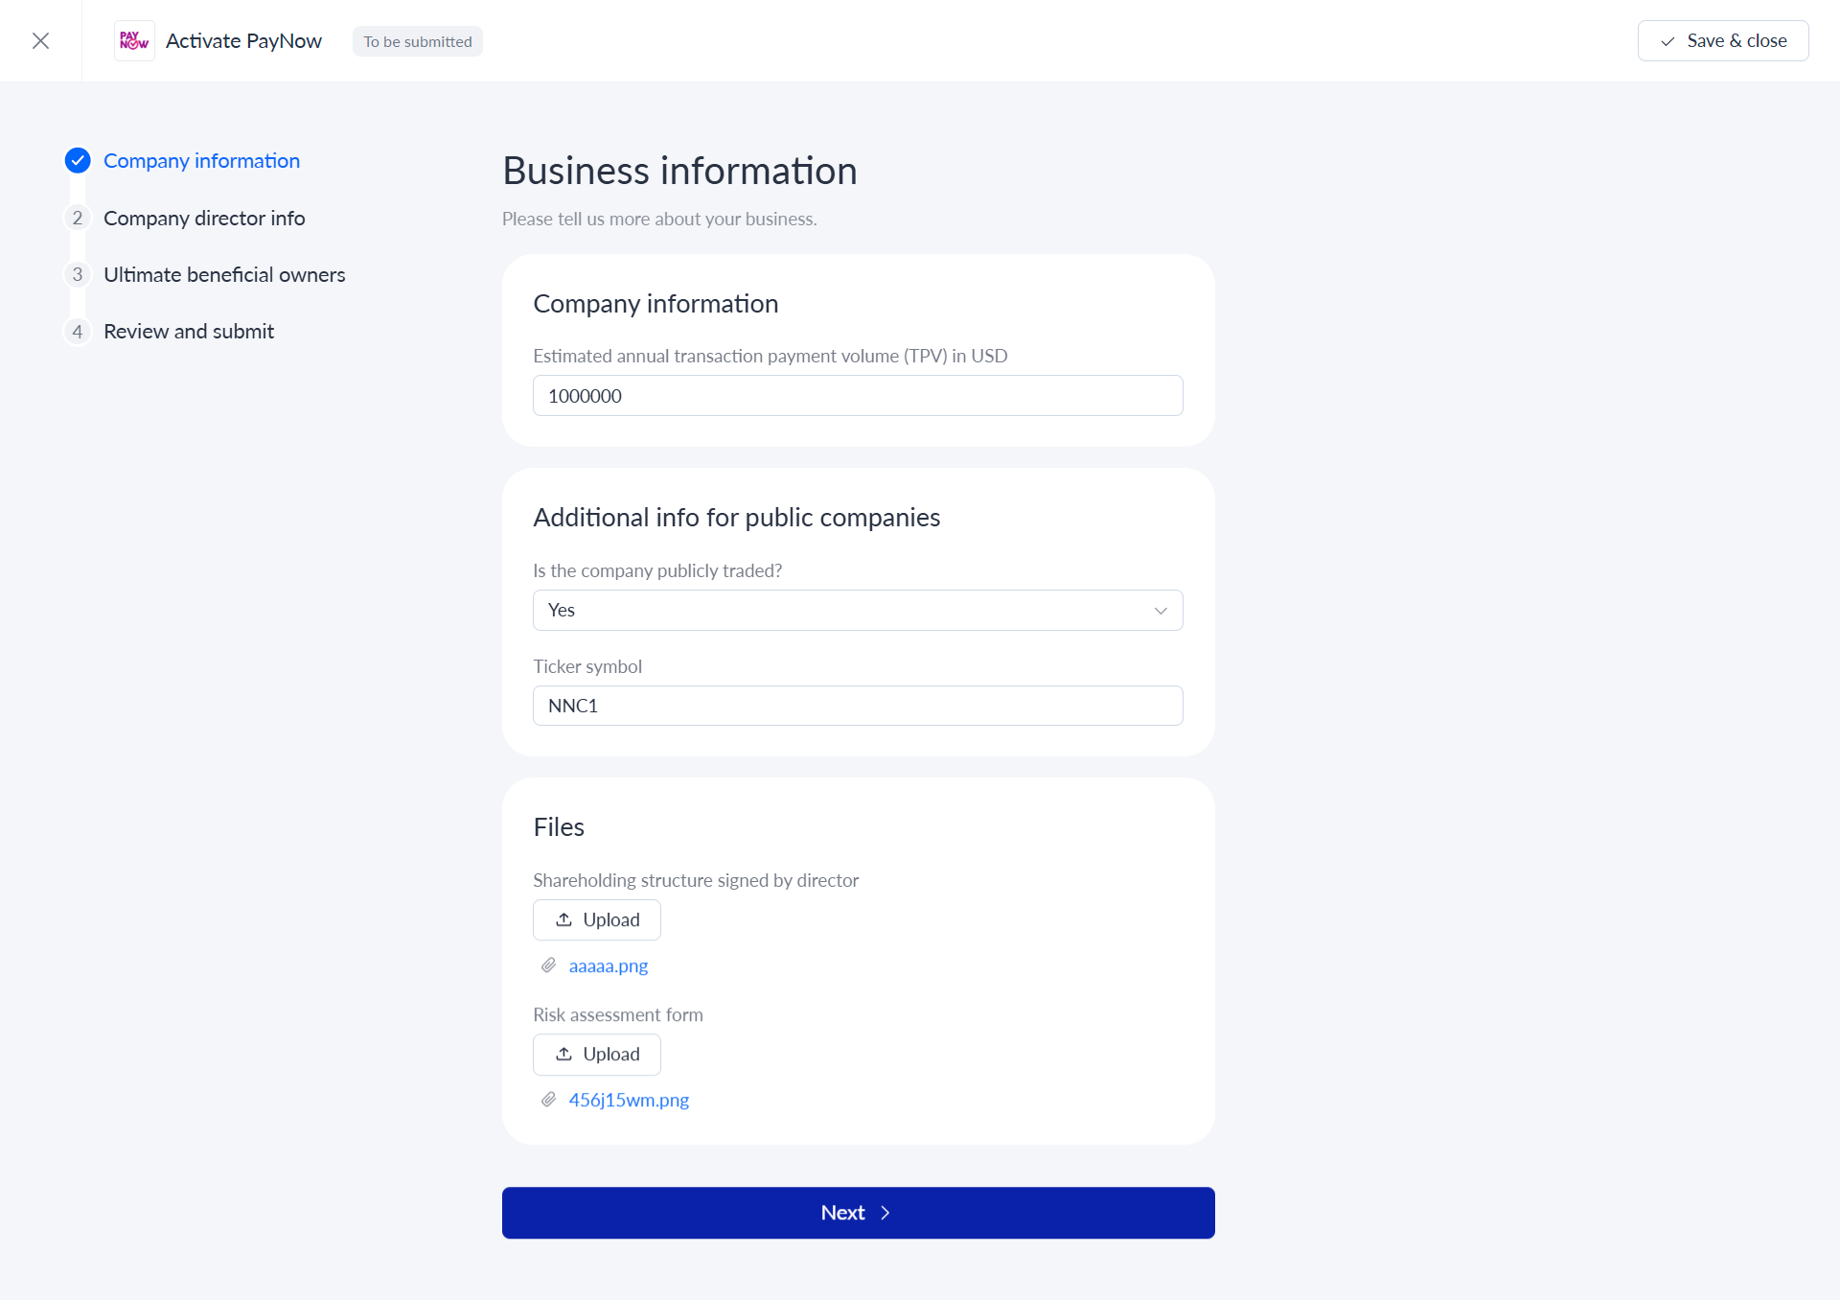The image size is (1840, 1300).
Task: Jump to Review and submit step
Action: click(189, 331)
